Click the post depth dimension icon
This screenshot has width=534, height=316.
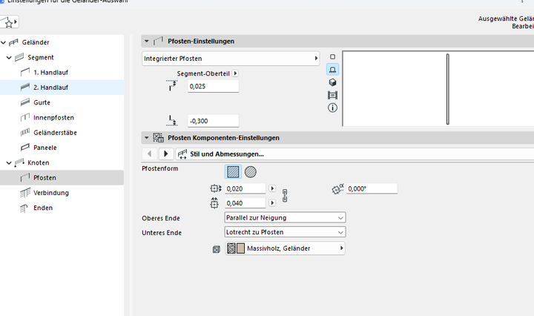tap(214, 203)
